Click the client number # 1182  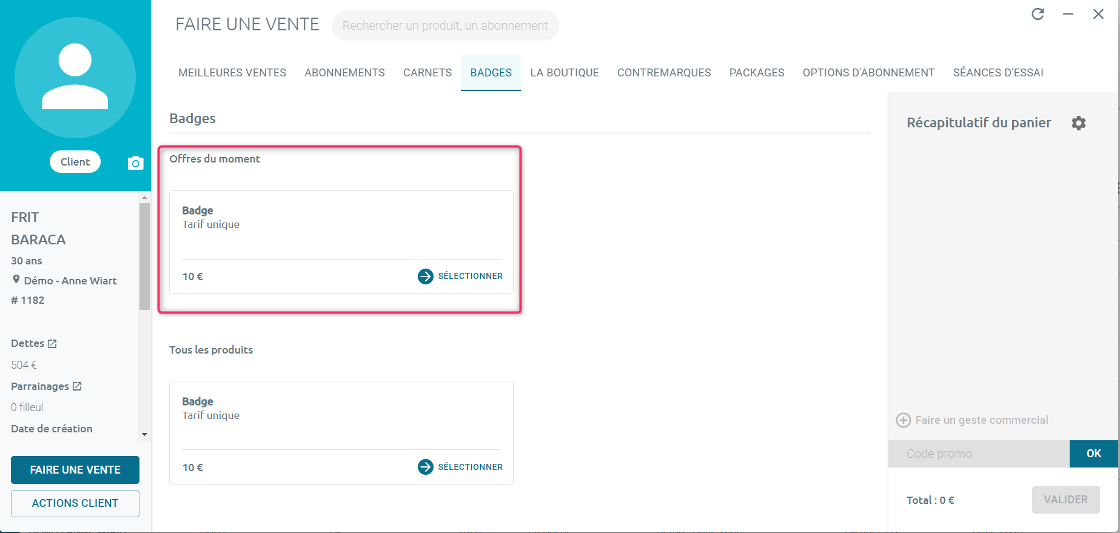pos(28,300)
